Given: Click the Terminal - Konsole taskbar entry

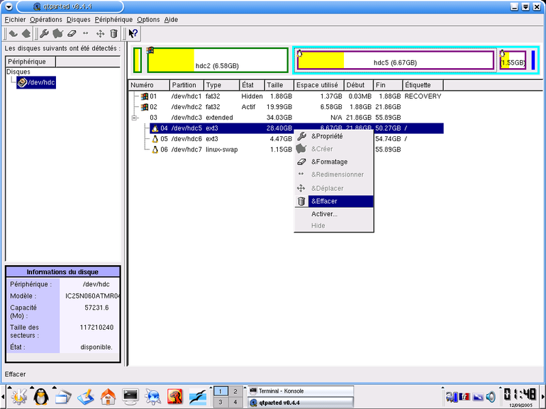Looking at the screenshot, I should (x=300, y=391).
